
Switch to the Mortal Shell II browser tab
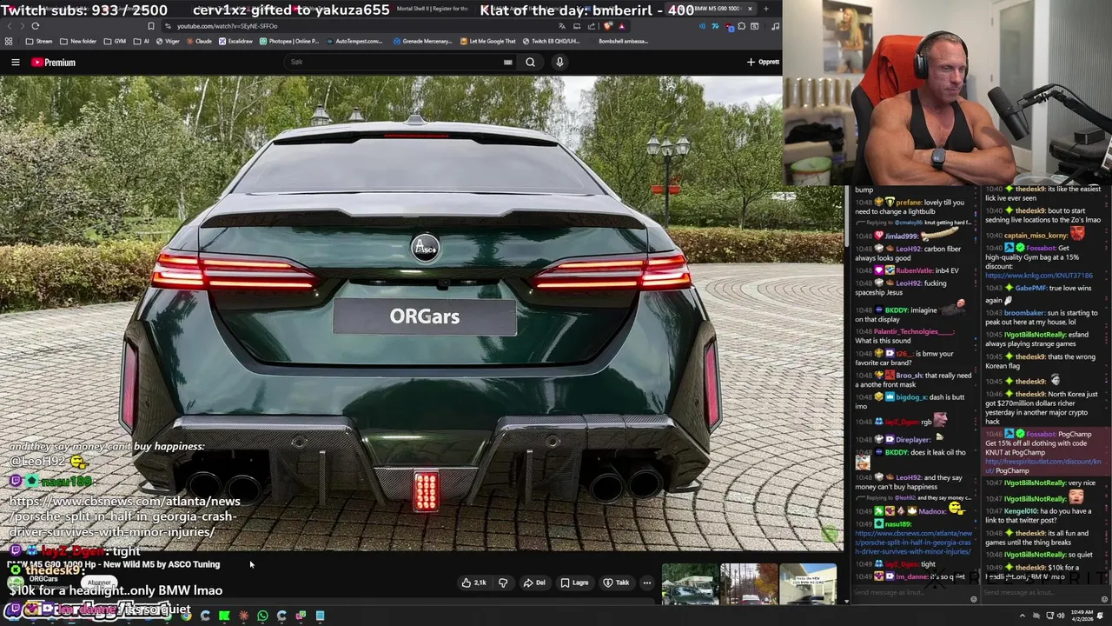coord(432,9)
